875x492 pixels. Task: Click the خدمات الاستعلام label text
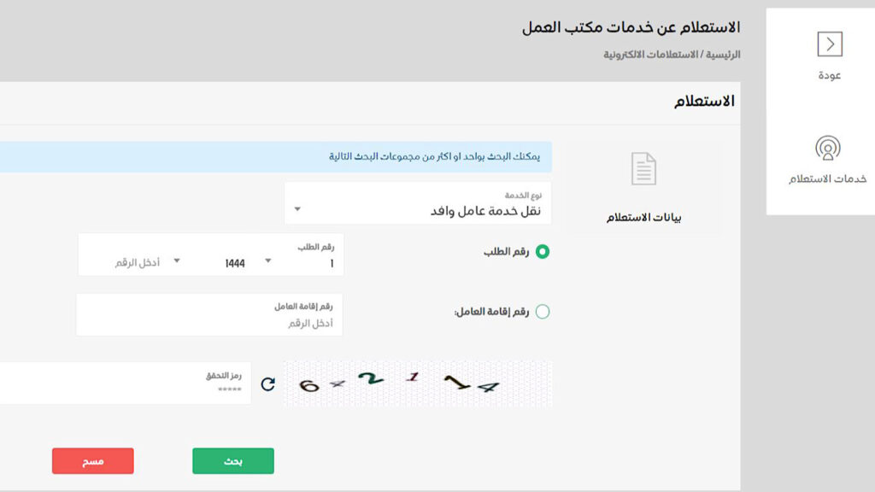coord(827,179)
